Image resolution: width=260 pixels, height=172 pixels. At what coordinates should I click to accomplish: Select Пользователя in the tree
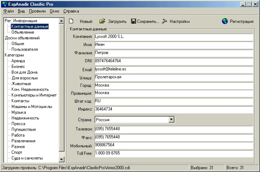(25, 49)
